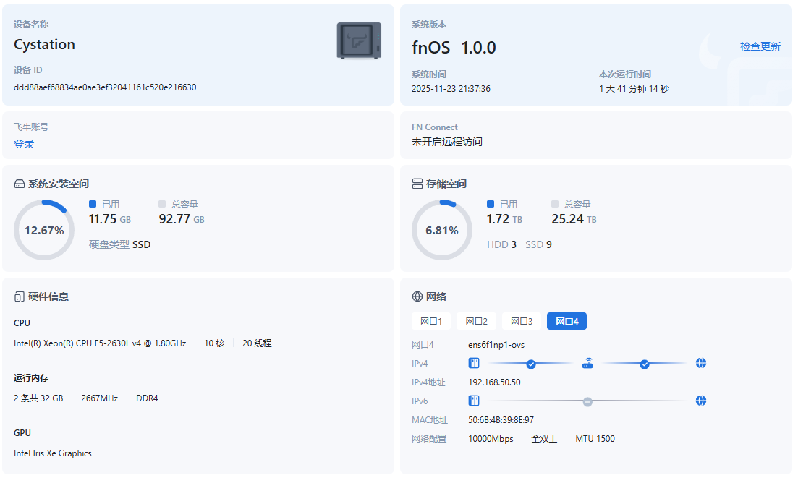This screenshot has height=483, width=798.
Task: Click the 全双工 duplex text
Action: 545,440
